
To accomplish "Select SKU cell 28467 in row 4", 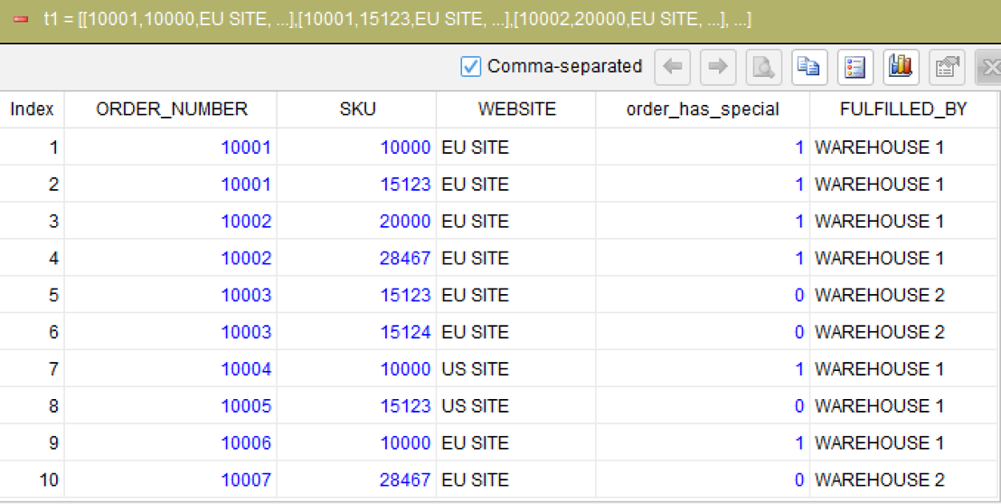I will coord(357,258).
